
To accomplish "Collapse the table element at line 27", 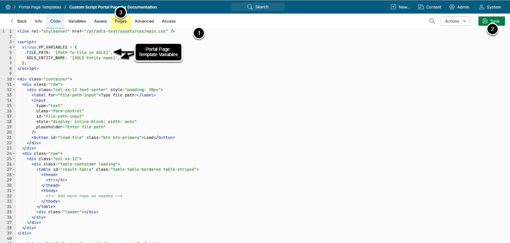I will (x=14, y=170).
